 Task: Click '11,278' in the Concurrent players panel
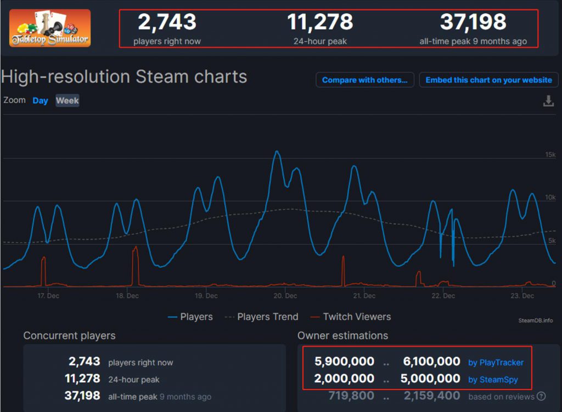point(82,379)
